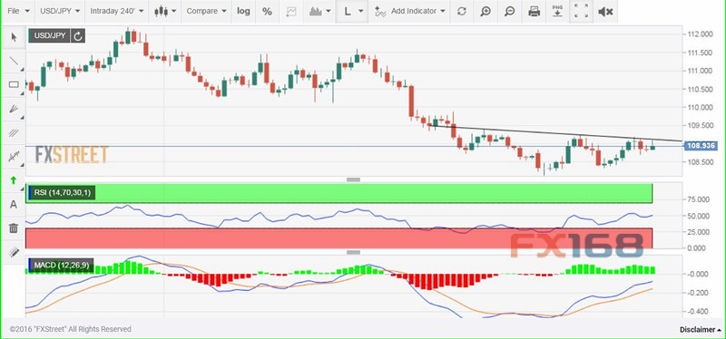Open the Disclaimer link
Screen dimensions: 726x339
700,330
